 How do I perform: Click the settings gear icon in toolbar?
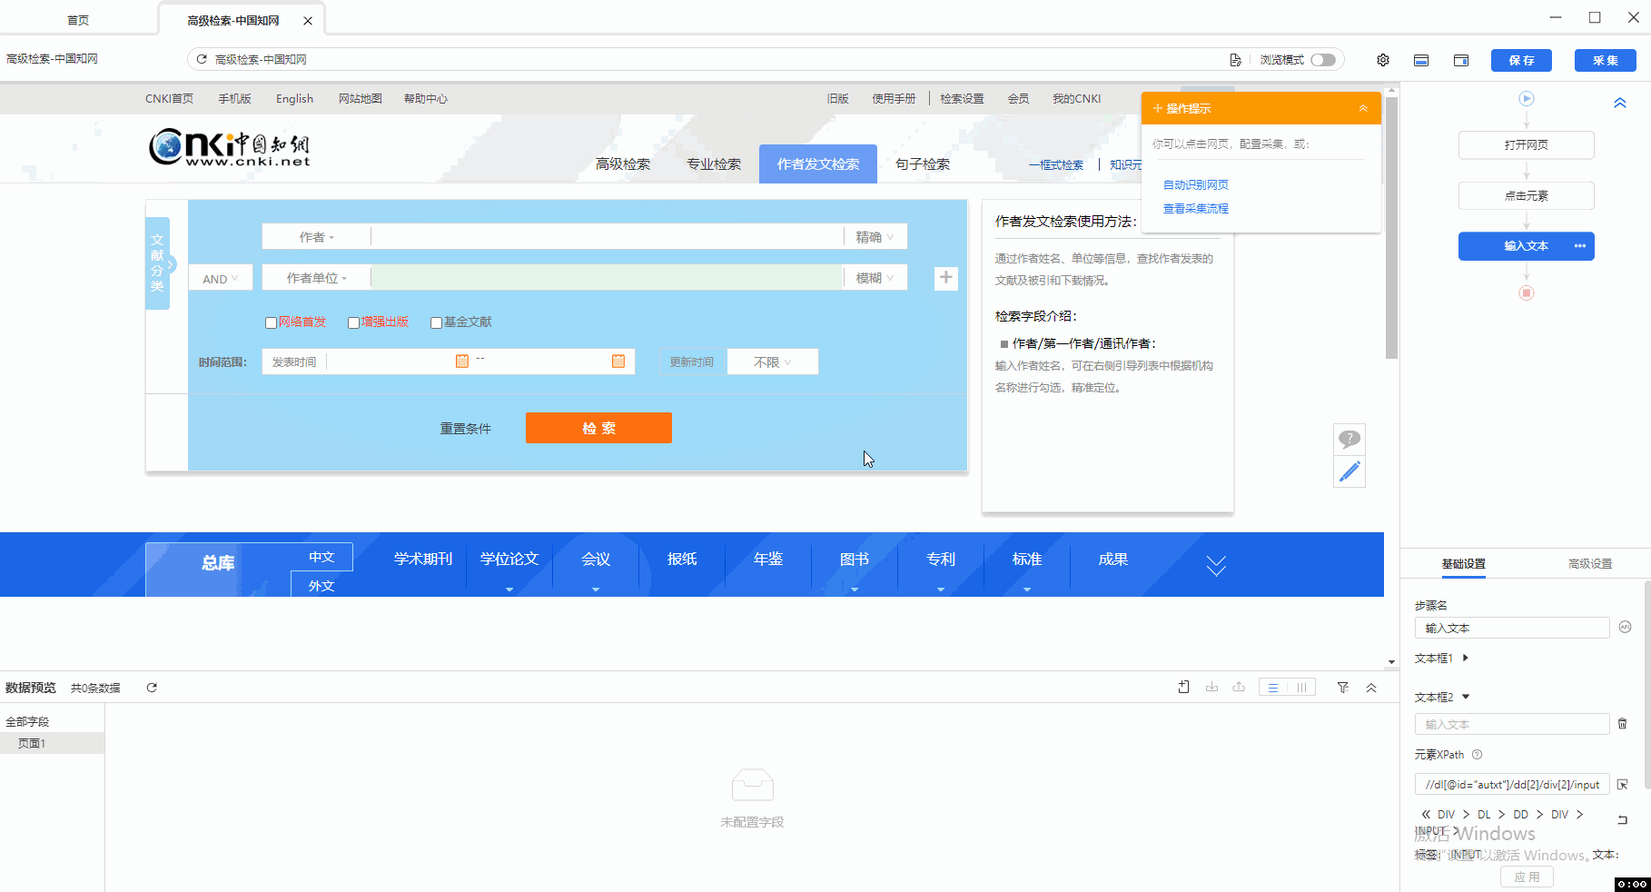(x=1382, y=60)
